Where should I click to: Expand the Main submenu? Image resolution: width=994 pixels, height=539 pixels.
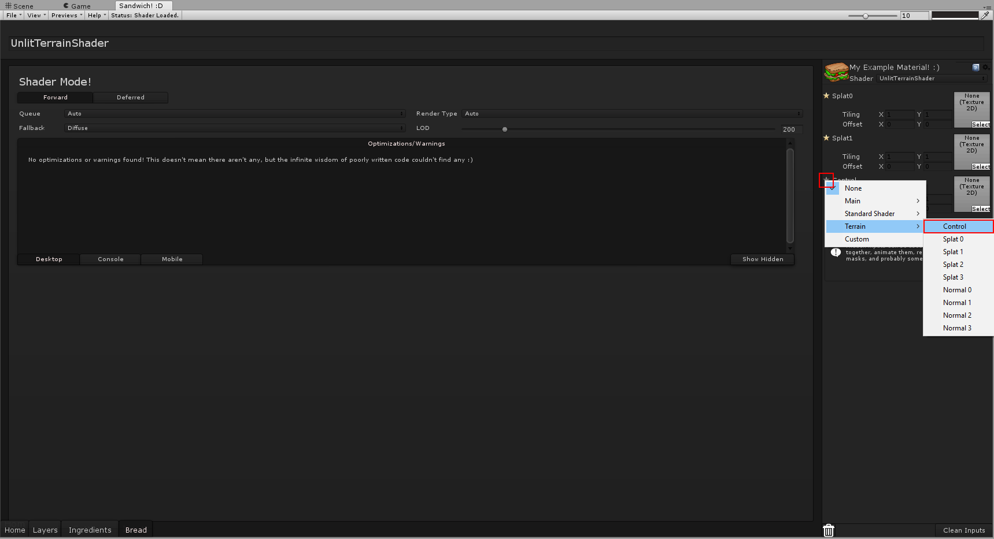(x=875, y=201)
